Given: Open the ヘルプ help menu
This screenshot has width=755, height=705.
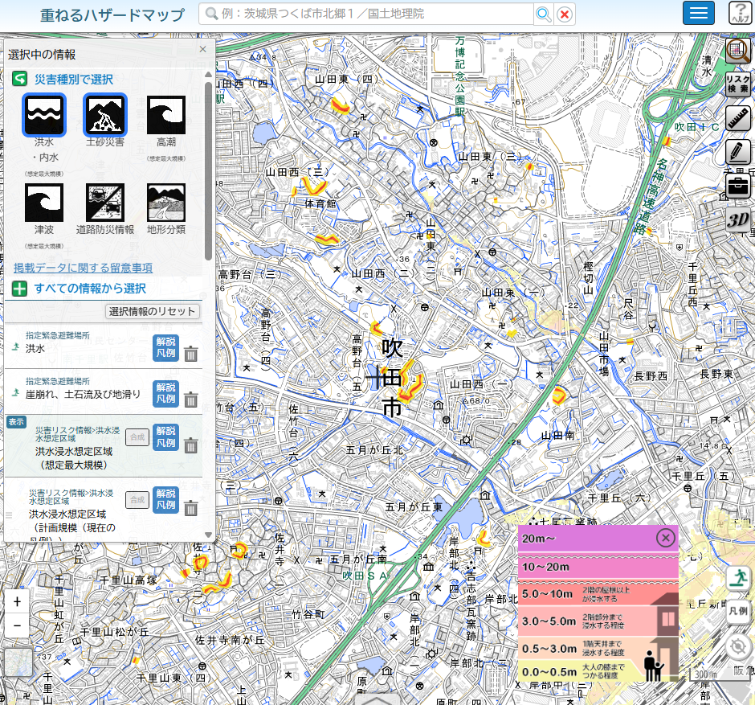Looking at the screenshot, I should (740, 13).
